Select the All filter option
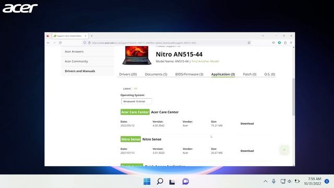Image resolution: width=334 pixels, height=188 pixels. (x=136, y=88)
